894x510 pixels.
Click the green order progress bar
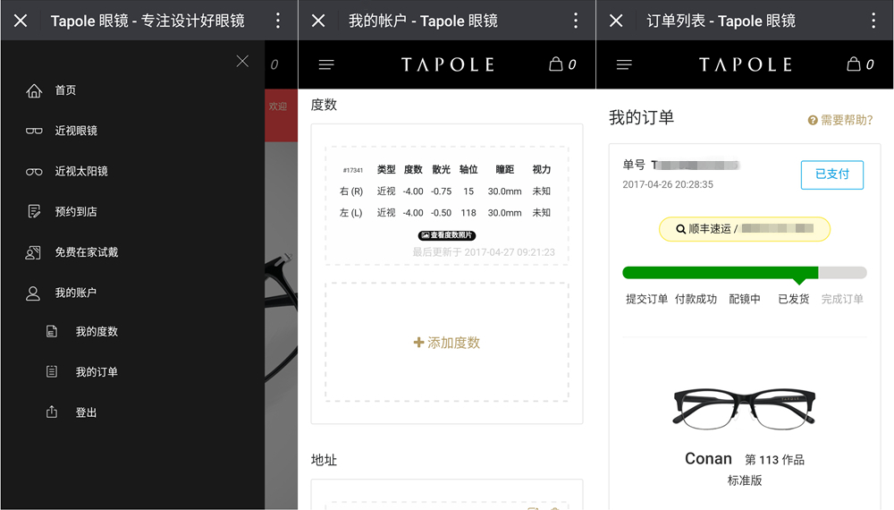(x=745, y=273)
